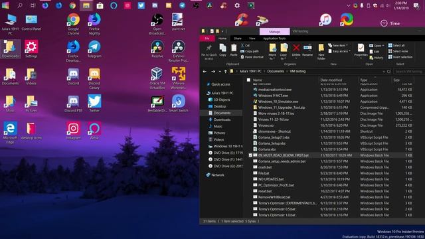Open the File tab in Explorer

[207, 39]
